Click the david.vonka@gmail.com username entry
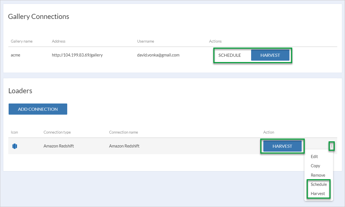The height and width of the screenshot is (207, 345). pyautogui.click(x=158, y=55)
